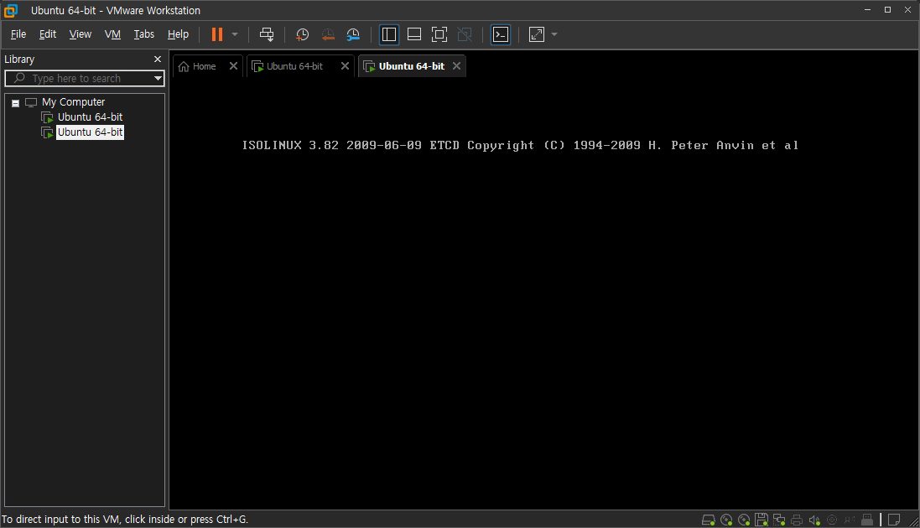
Task: Click the first CD/DVD drive status icon
Action: [x=726, y=520]
